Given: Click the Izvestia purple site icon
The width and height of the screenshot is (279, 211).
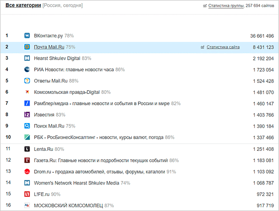Looking at the screenshot, I should [27, 115].
